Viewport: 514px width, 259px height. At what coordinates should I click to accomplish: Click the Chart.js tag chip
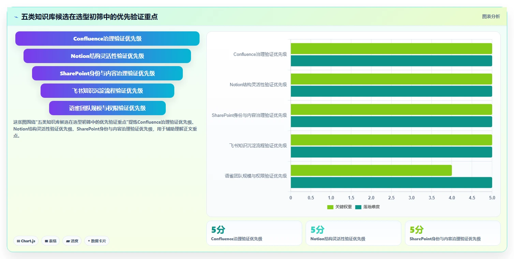[26, 241]
